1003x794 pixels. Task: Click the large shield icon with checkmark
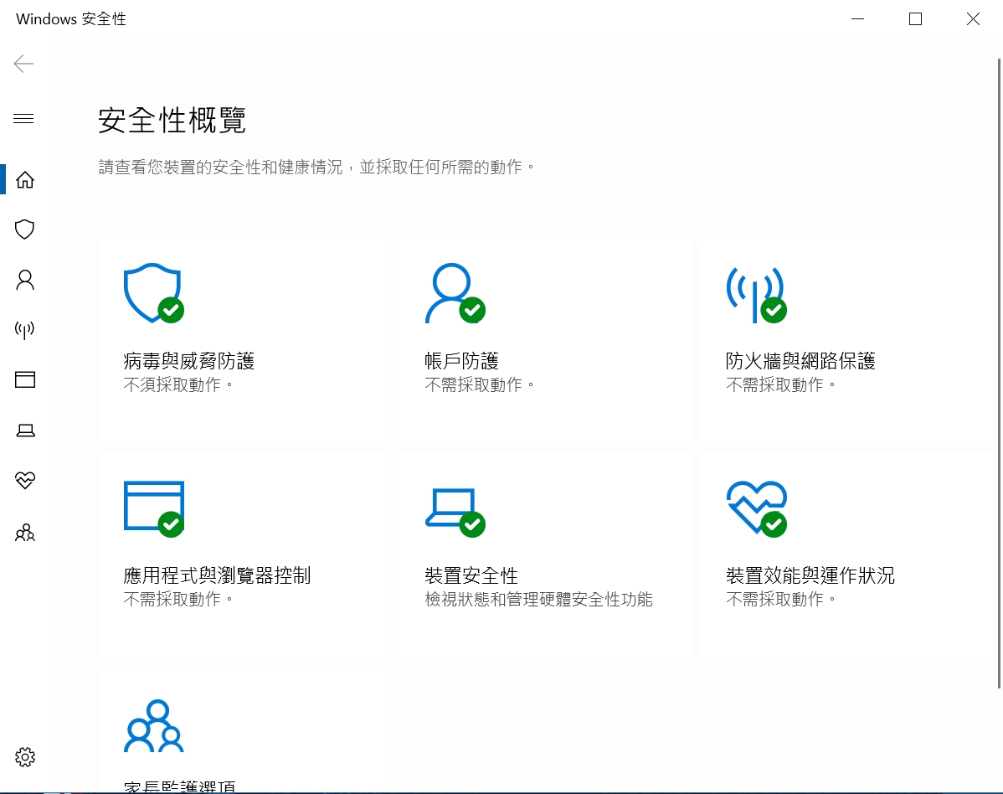click(153, 293)
